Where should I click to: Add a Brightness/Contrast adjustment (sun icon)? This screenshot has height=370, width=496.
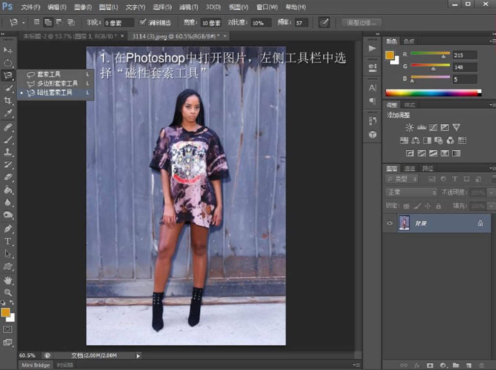[409, 128]
